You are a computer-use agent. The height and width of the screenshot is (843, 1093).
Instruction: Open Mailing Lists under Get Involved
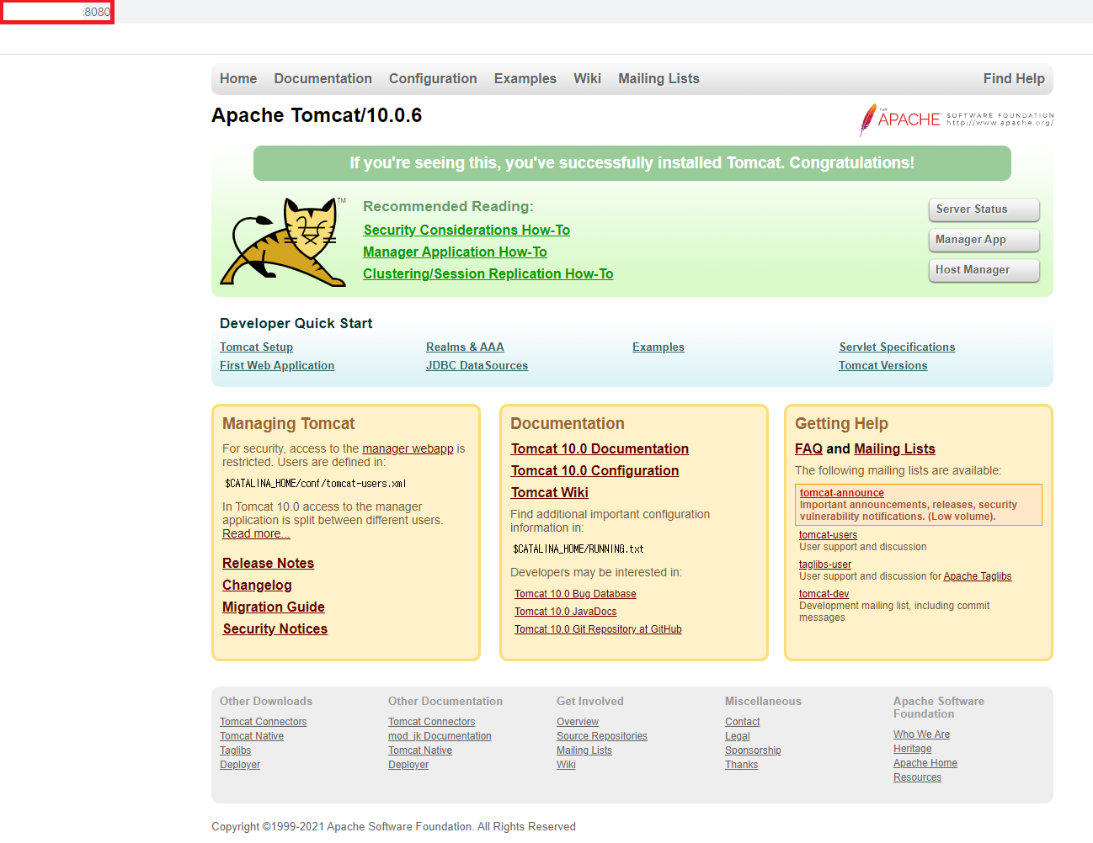pos(584,750)
